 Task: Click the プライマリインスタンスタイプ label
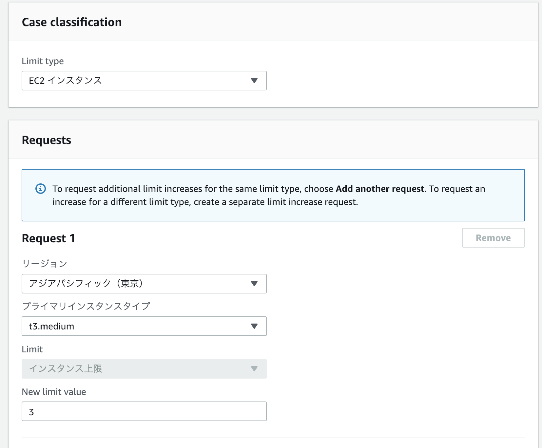86,306
